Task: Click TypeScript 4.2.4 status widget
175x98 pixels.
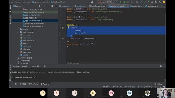Action: [x=144, y=87]
